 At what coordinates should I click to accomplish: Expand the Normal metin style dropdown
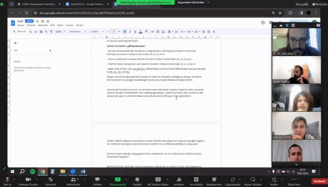pyautogui.click(x=78, y=31)
